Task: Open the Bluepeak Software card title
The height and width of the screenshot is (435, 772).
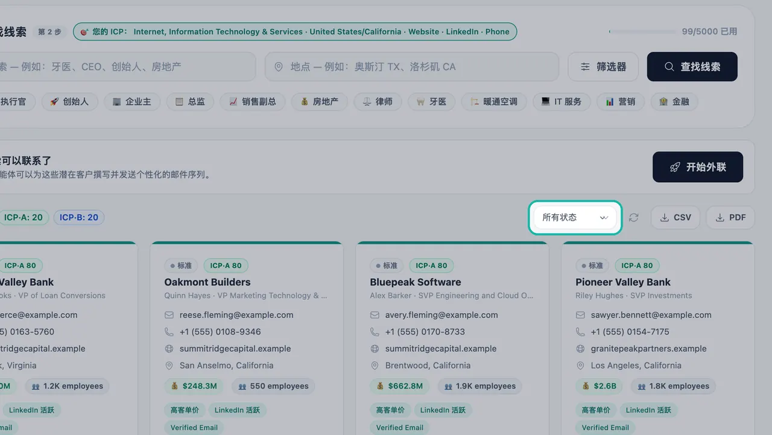Action: 416,282
